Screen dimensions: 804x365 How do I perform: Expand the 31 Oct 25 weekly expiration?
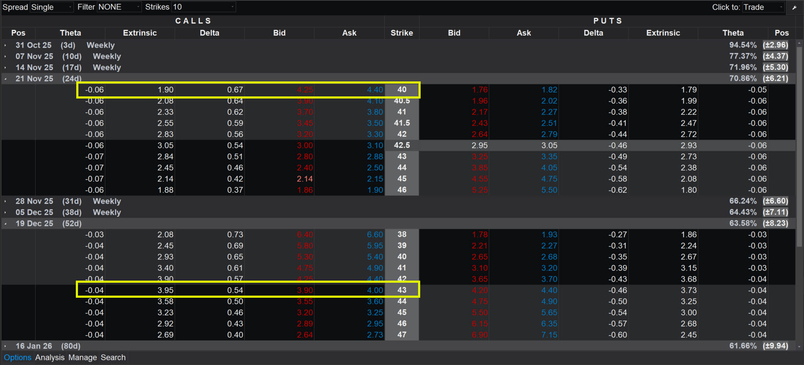pos(6,45)
